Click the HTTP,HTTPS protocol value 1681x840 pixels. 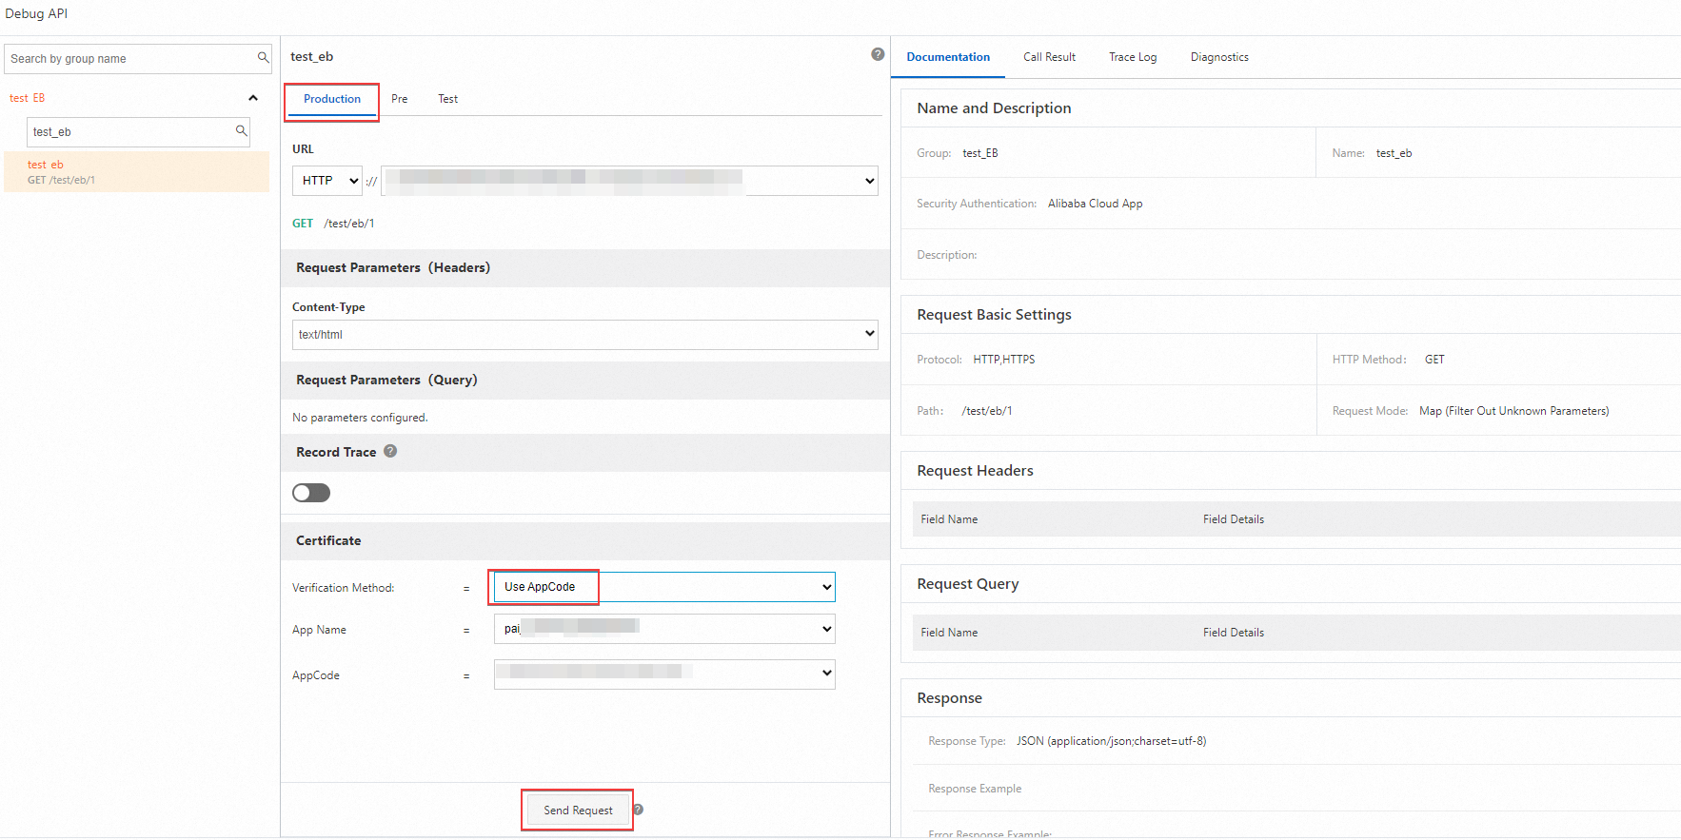pos(1004,360)
